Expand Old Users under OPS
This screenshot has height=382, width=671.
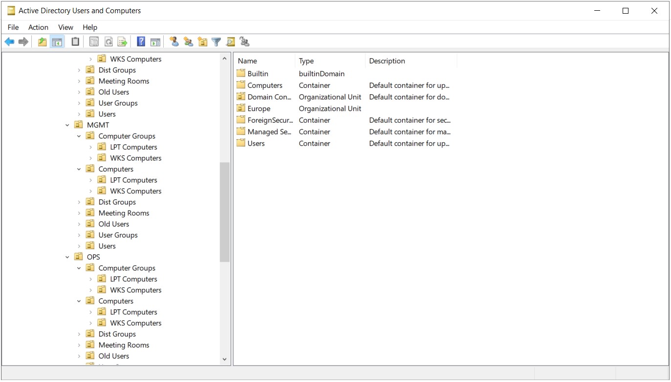(x=79, y=356)
